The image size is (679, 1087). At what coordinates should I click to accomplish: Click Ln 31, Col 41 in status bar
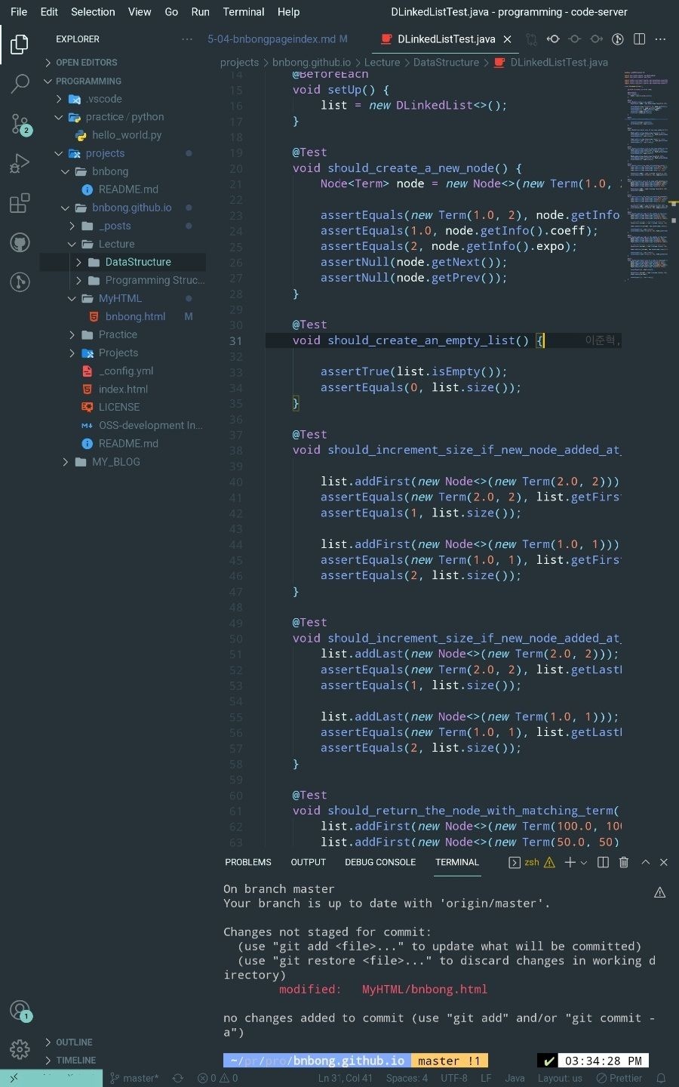click(x=346, y=1079)
